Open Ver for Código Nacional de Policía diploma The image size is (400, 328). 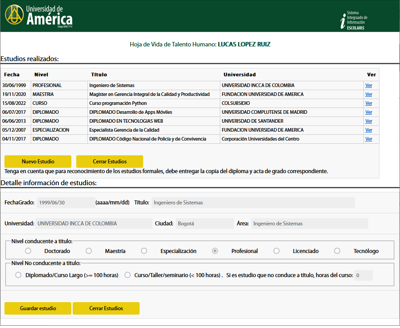[x=369, y=139]
